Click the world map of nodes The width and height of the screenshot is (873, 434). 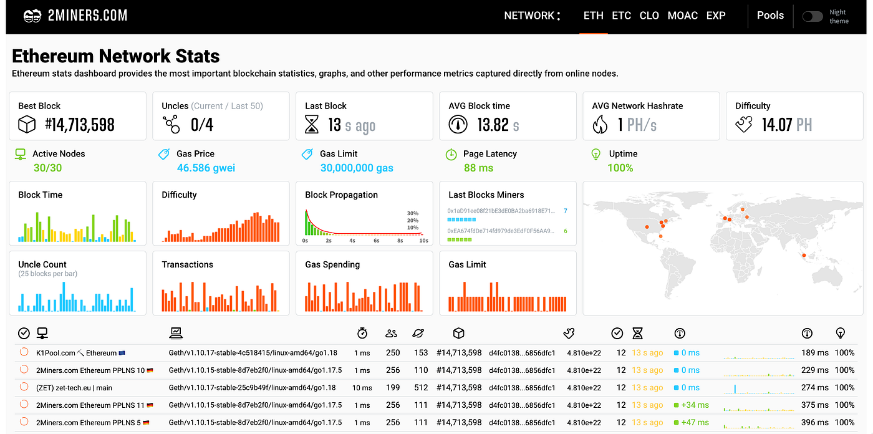point(722,248)
